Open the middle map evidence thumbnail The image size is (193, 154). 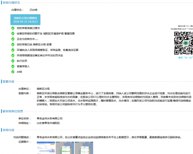pyautogui.click(x=65, y=148)
